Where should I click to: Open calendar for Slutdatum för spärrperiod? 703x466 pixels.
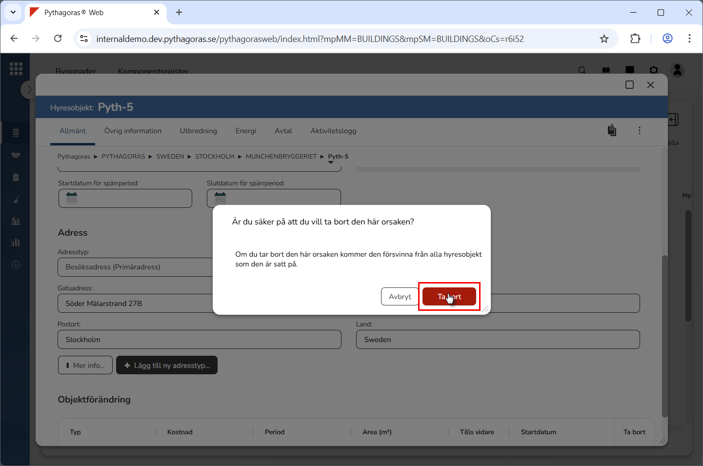click(x=221, y=198)
